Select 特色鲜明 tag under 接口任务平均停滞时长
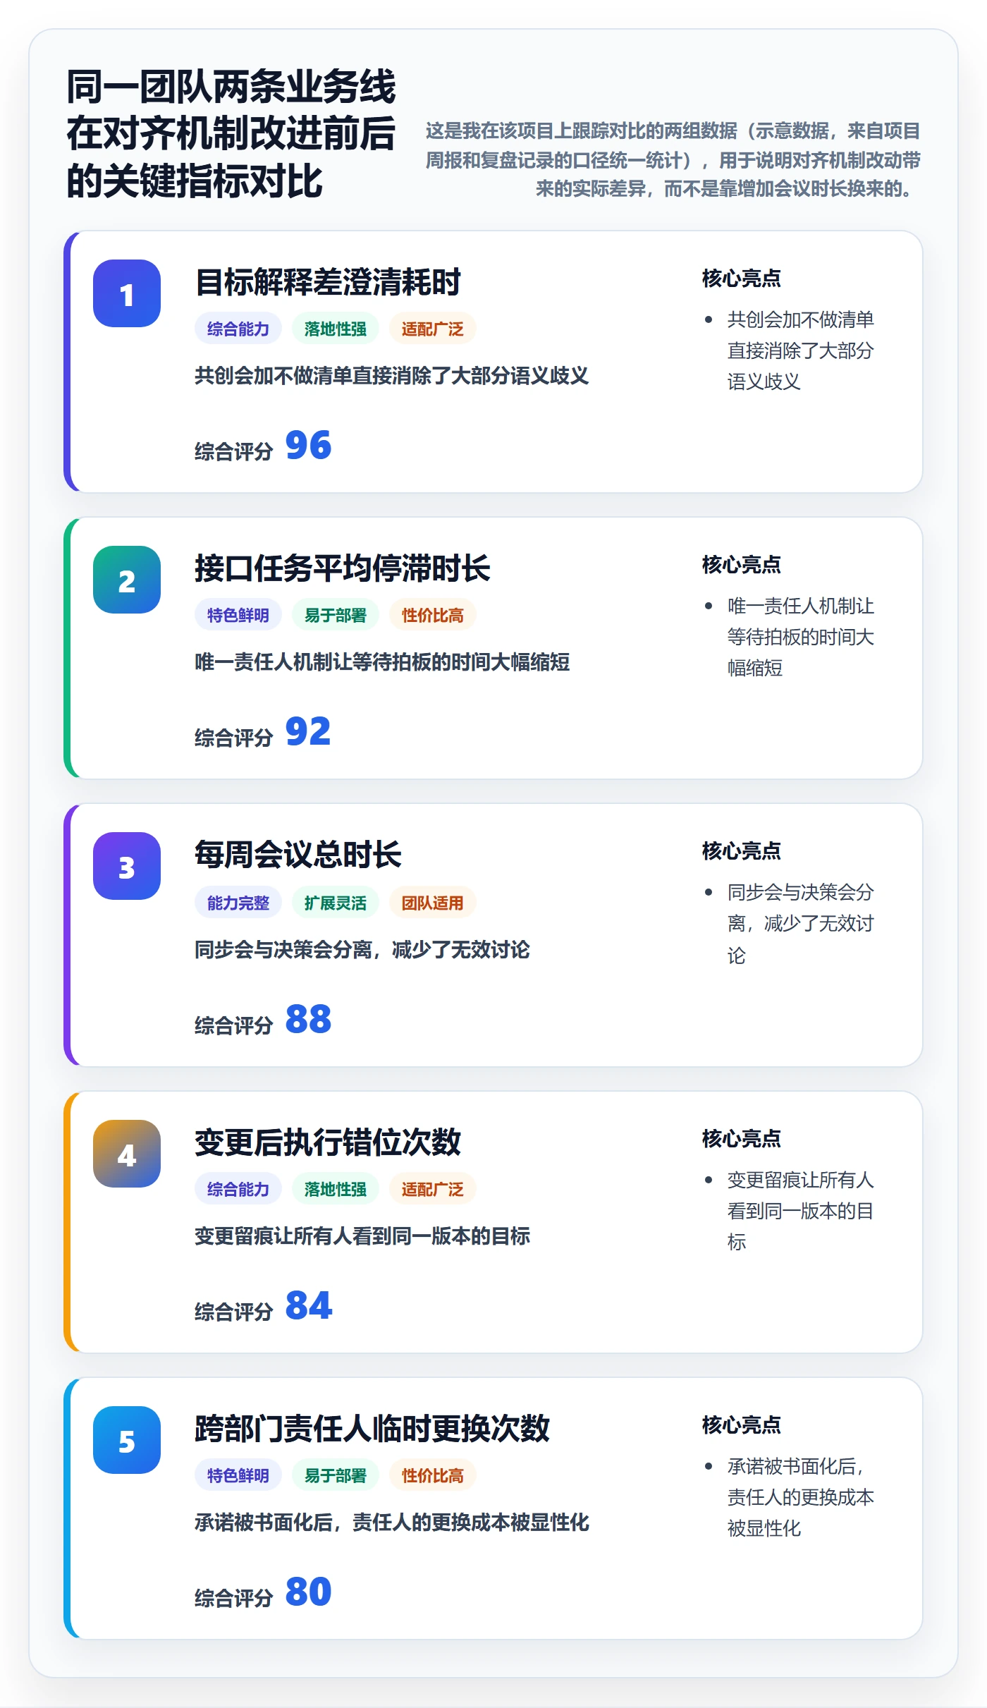The image size is (987, 1708). click(x=238, y=615)
